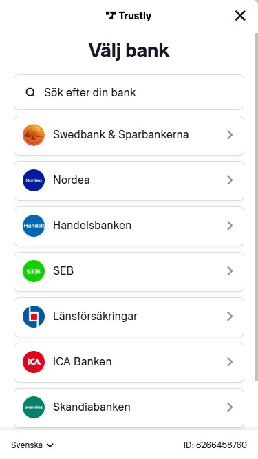Click the Länsförsäkringar logo icon

point(34,317)
